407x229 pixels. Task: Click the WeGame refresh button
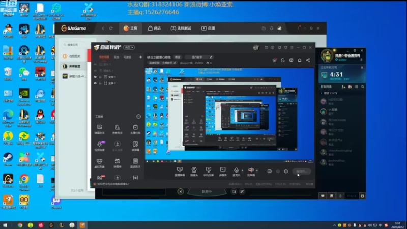tap(111, 28)
